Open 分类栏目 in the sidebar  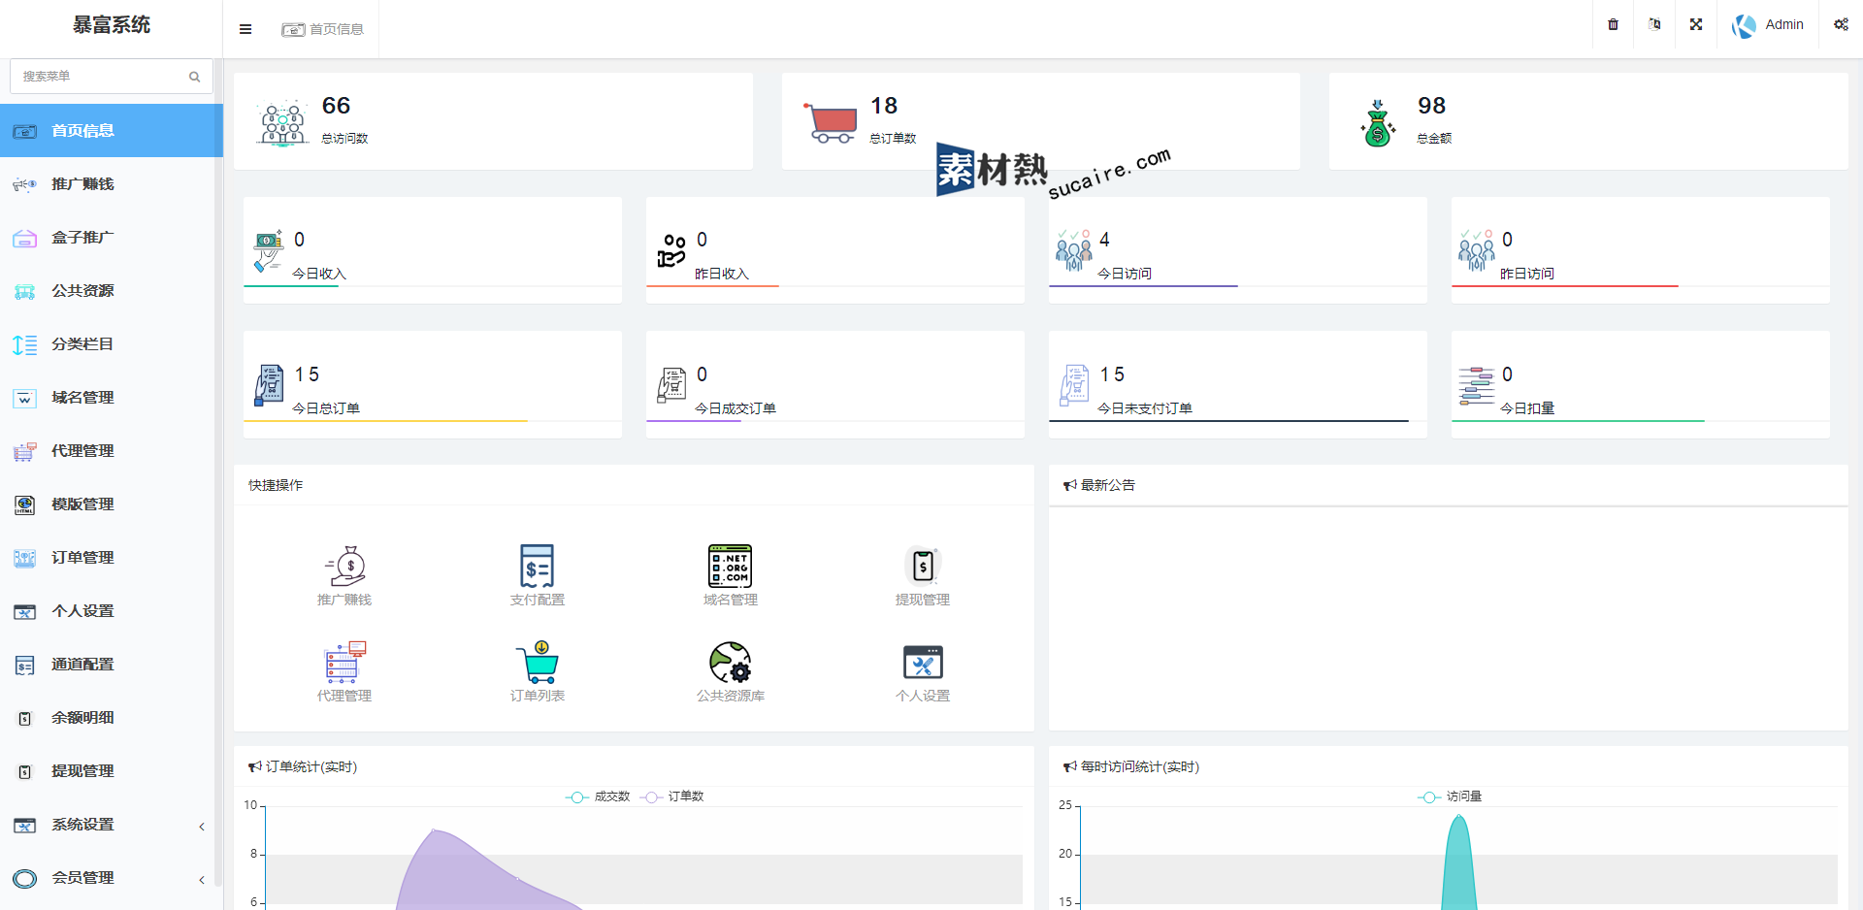[x=112, y=343]
